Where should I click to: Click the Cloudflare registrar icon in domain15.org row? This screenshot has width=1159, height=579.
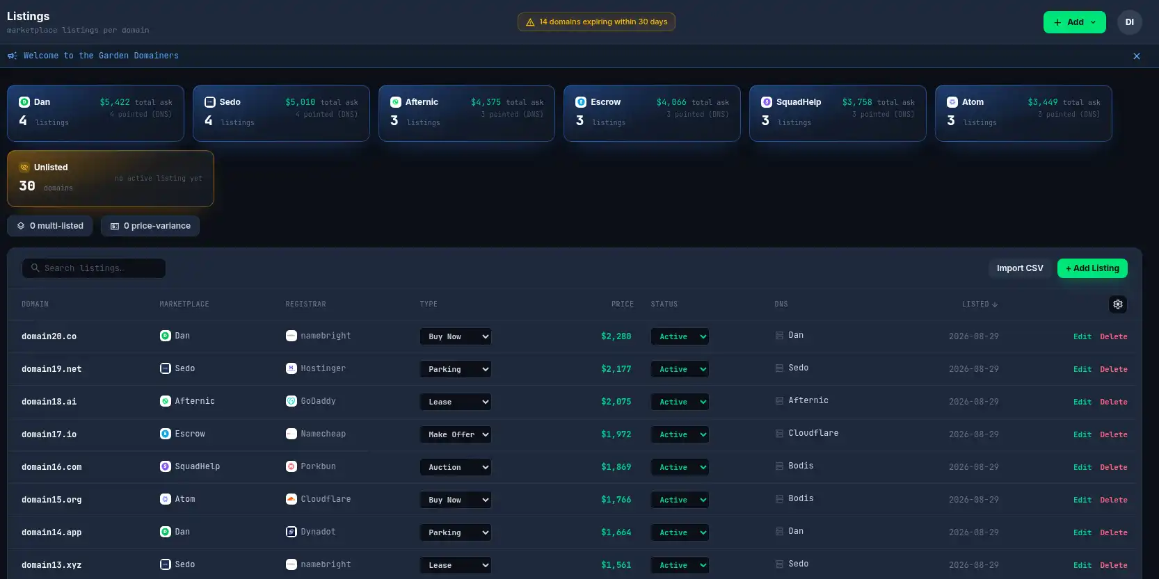click(x=291, y=499)
